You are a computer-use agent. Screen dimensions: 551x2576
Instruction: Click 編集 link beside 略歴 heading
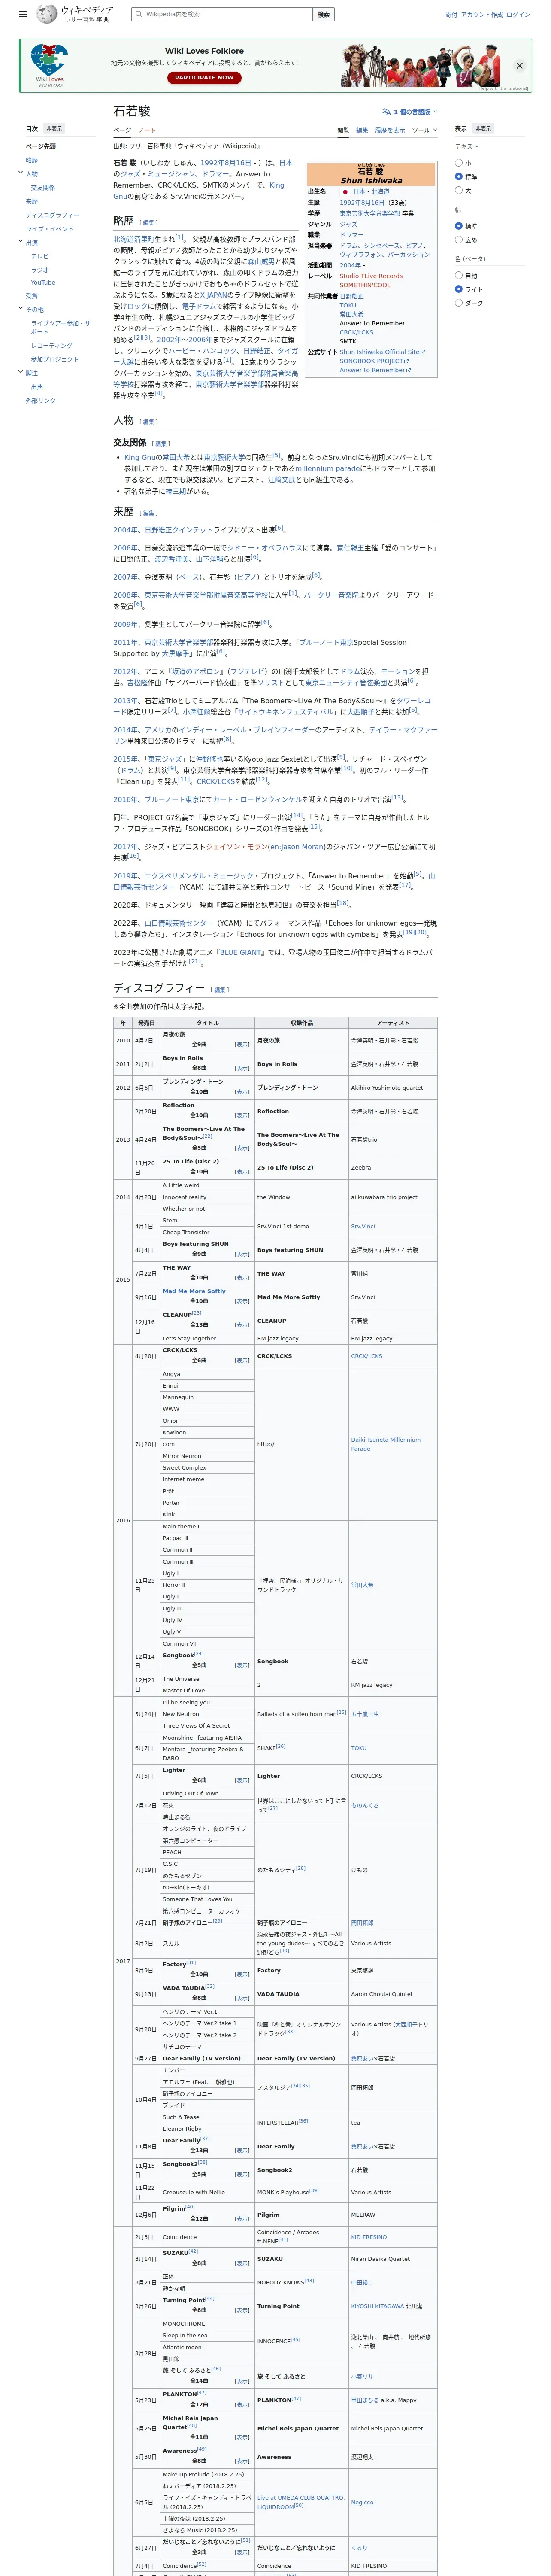(149, 223)
